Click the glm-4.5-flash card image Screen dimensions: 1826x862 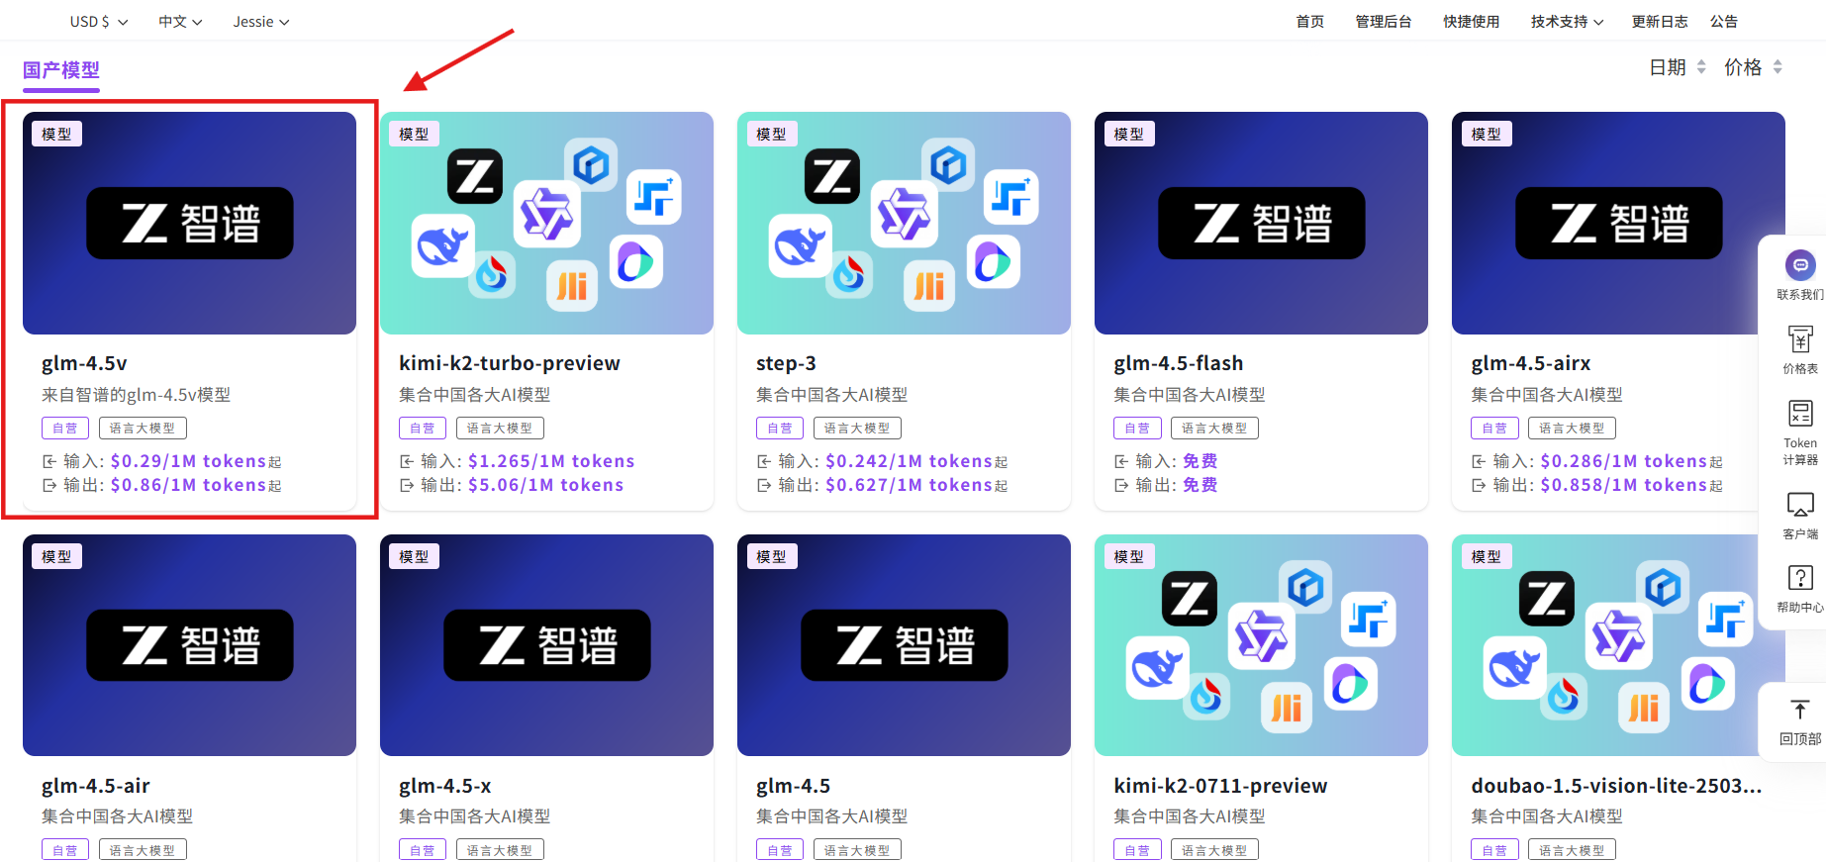point(1261,223)
